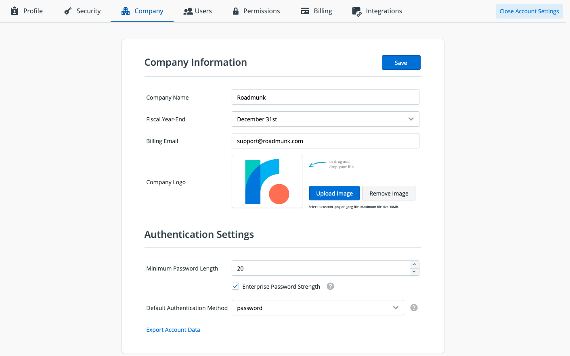Click the Integrations icon
This screenshot has height=356, width=570.
[356, 12]
